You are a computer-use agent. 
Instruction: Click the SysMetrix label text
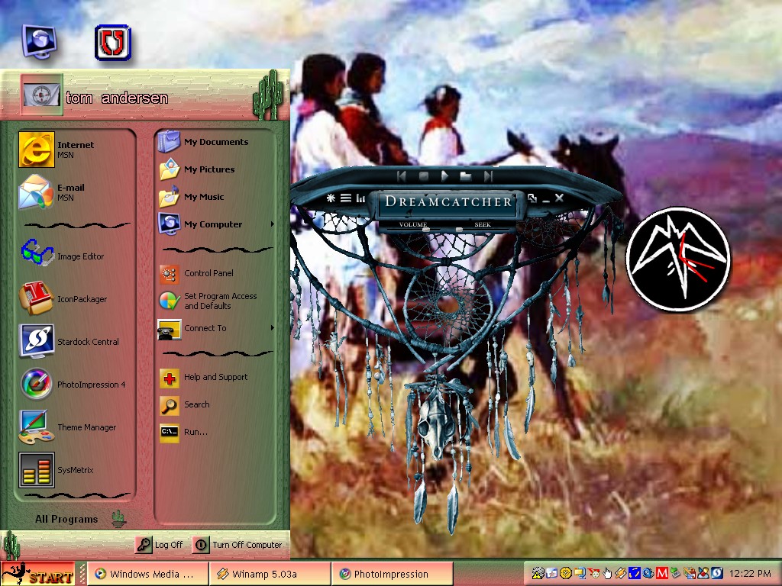(76, 470)
